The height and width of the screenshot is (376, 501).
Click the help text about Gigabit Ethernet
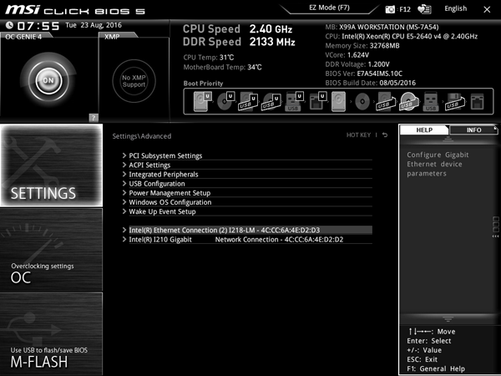(x=438, y=164)
